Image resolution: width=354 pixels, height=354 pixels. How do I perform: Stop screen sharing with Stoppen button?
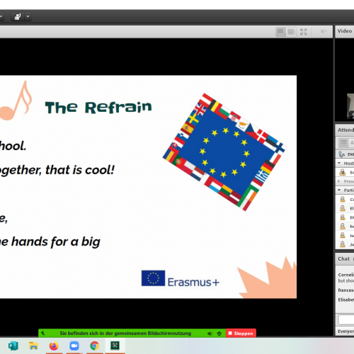(241, 333)
